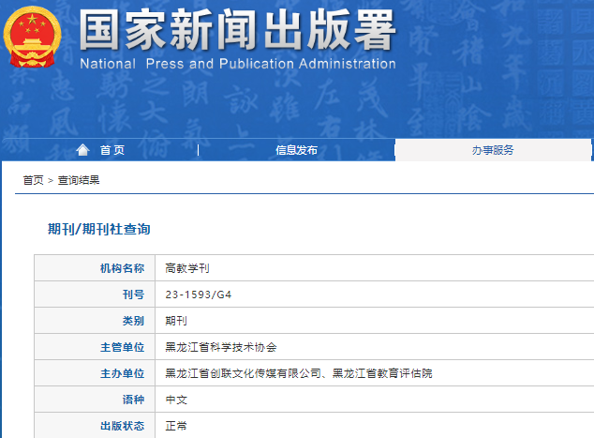
Task: Click the National Press and Publication Administration subtitle
Action: click(238, 64)
